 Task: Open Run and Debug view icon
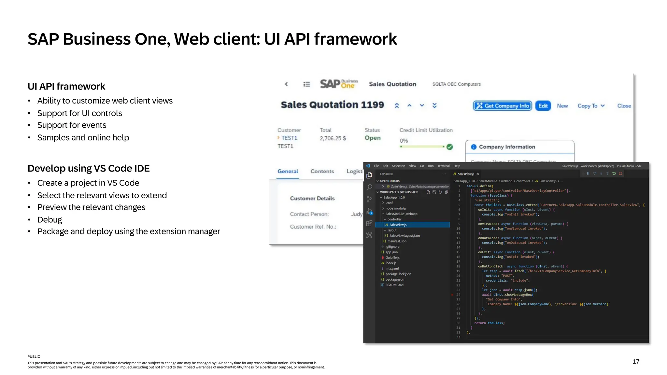pyautogui.click(x=369, y=212)
